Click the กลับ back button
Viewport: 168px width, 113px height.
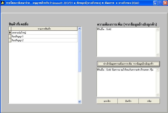[x=149, y=101]
